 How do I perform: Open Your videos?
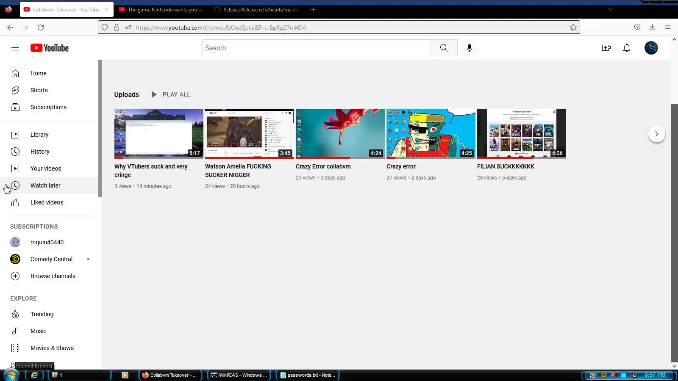tap(49, 168)
